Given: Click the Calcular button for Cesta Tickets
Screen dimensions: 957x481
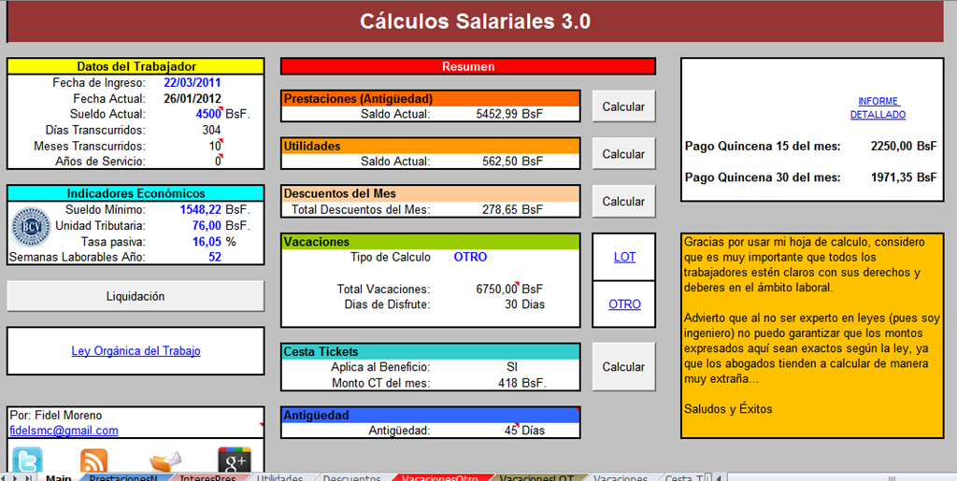Looking at the screenshot, I should 623,367.
